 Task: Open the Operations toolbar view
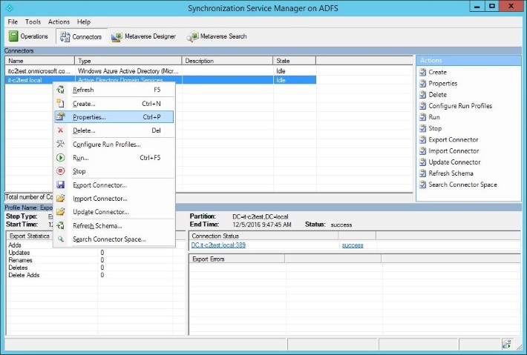point(28,36)
